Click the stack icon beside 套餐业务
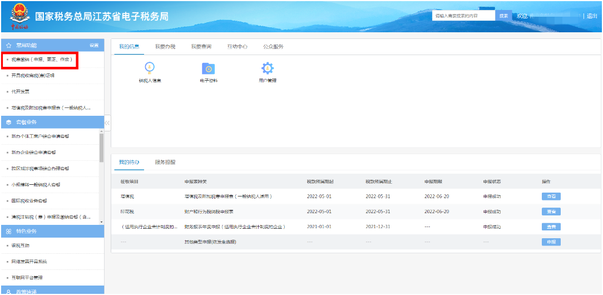This screenshot has height=295, width=603. [8, 122]
